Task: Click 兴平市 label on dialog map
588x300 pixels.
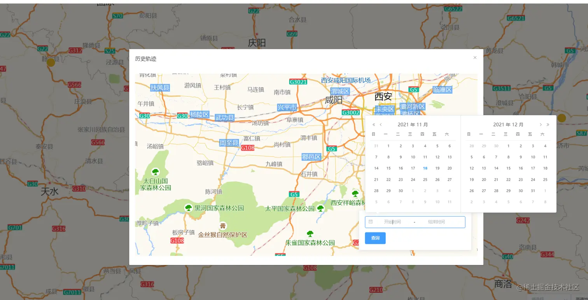Action: click(287, 107)
